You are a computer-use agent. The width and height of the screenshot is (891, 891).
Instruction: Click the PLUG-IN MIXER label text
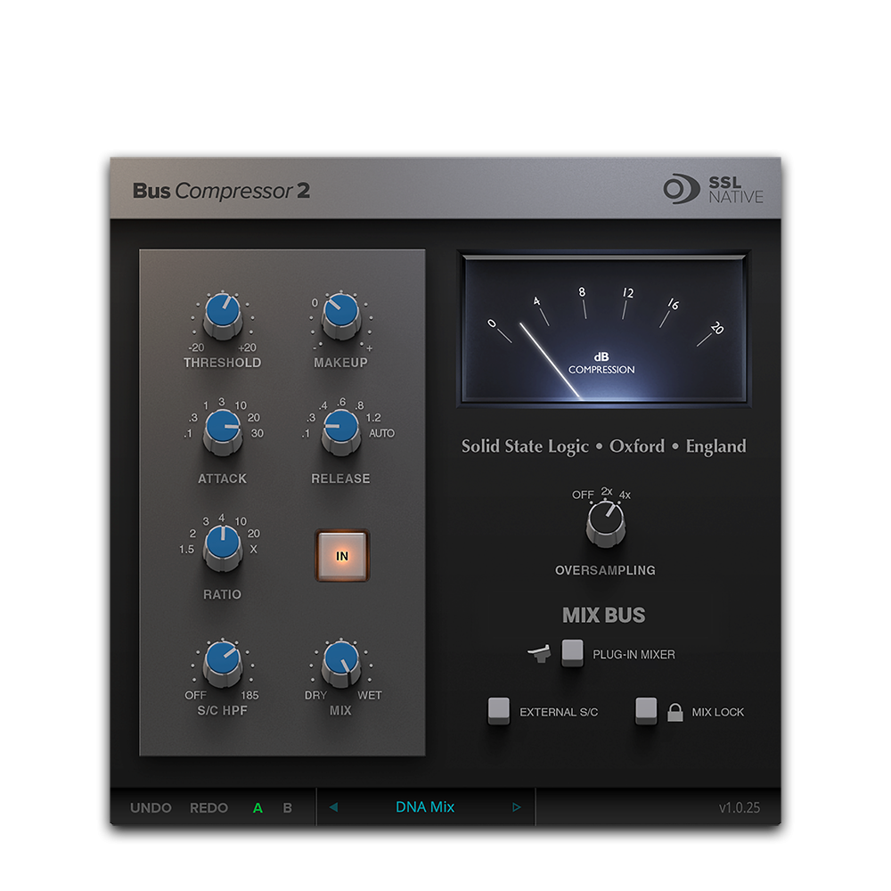[634, 655]
